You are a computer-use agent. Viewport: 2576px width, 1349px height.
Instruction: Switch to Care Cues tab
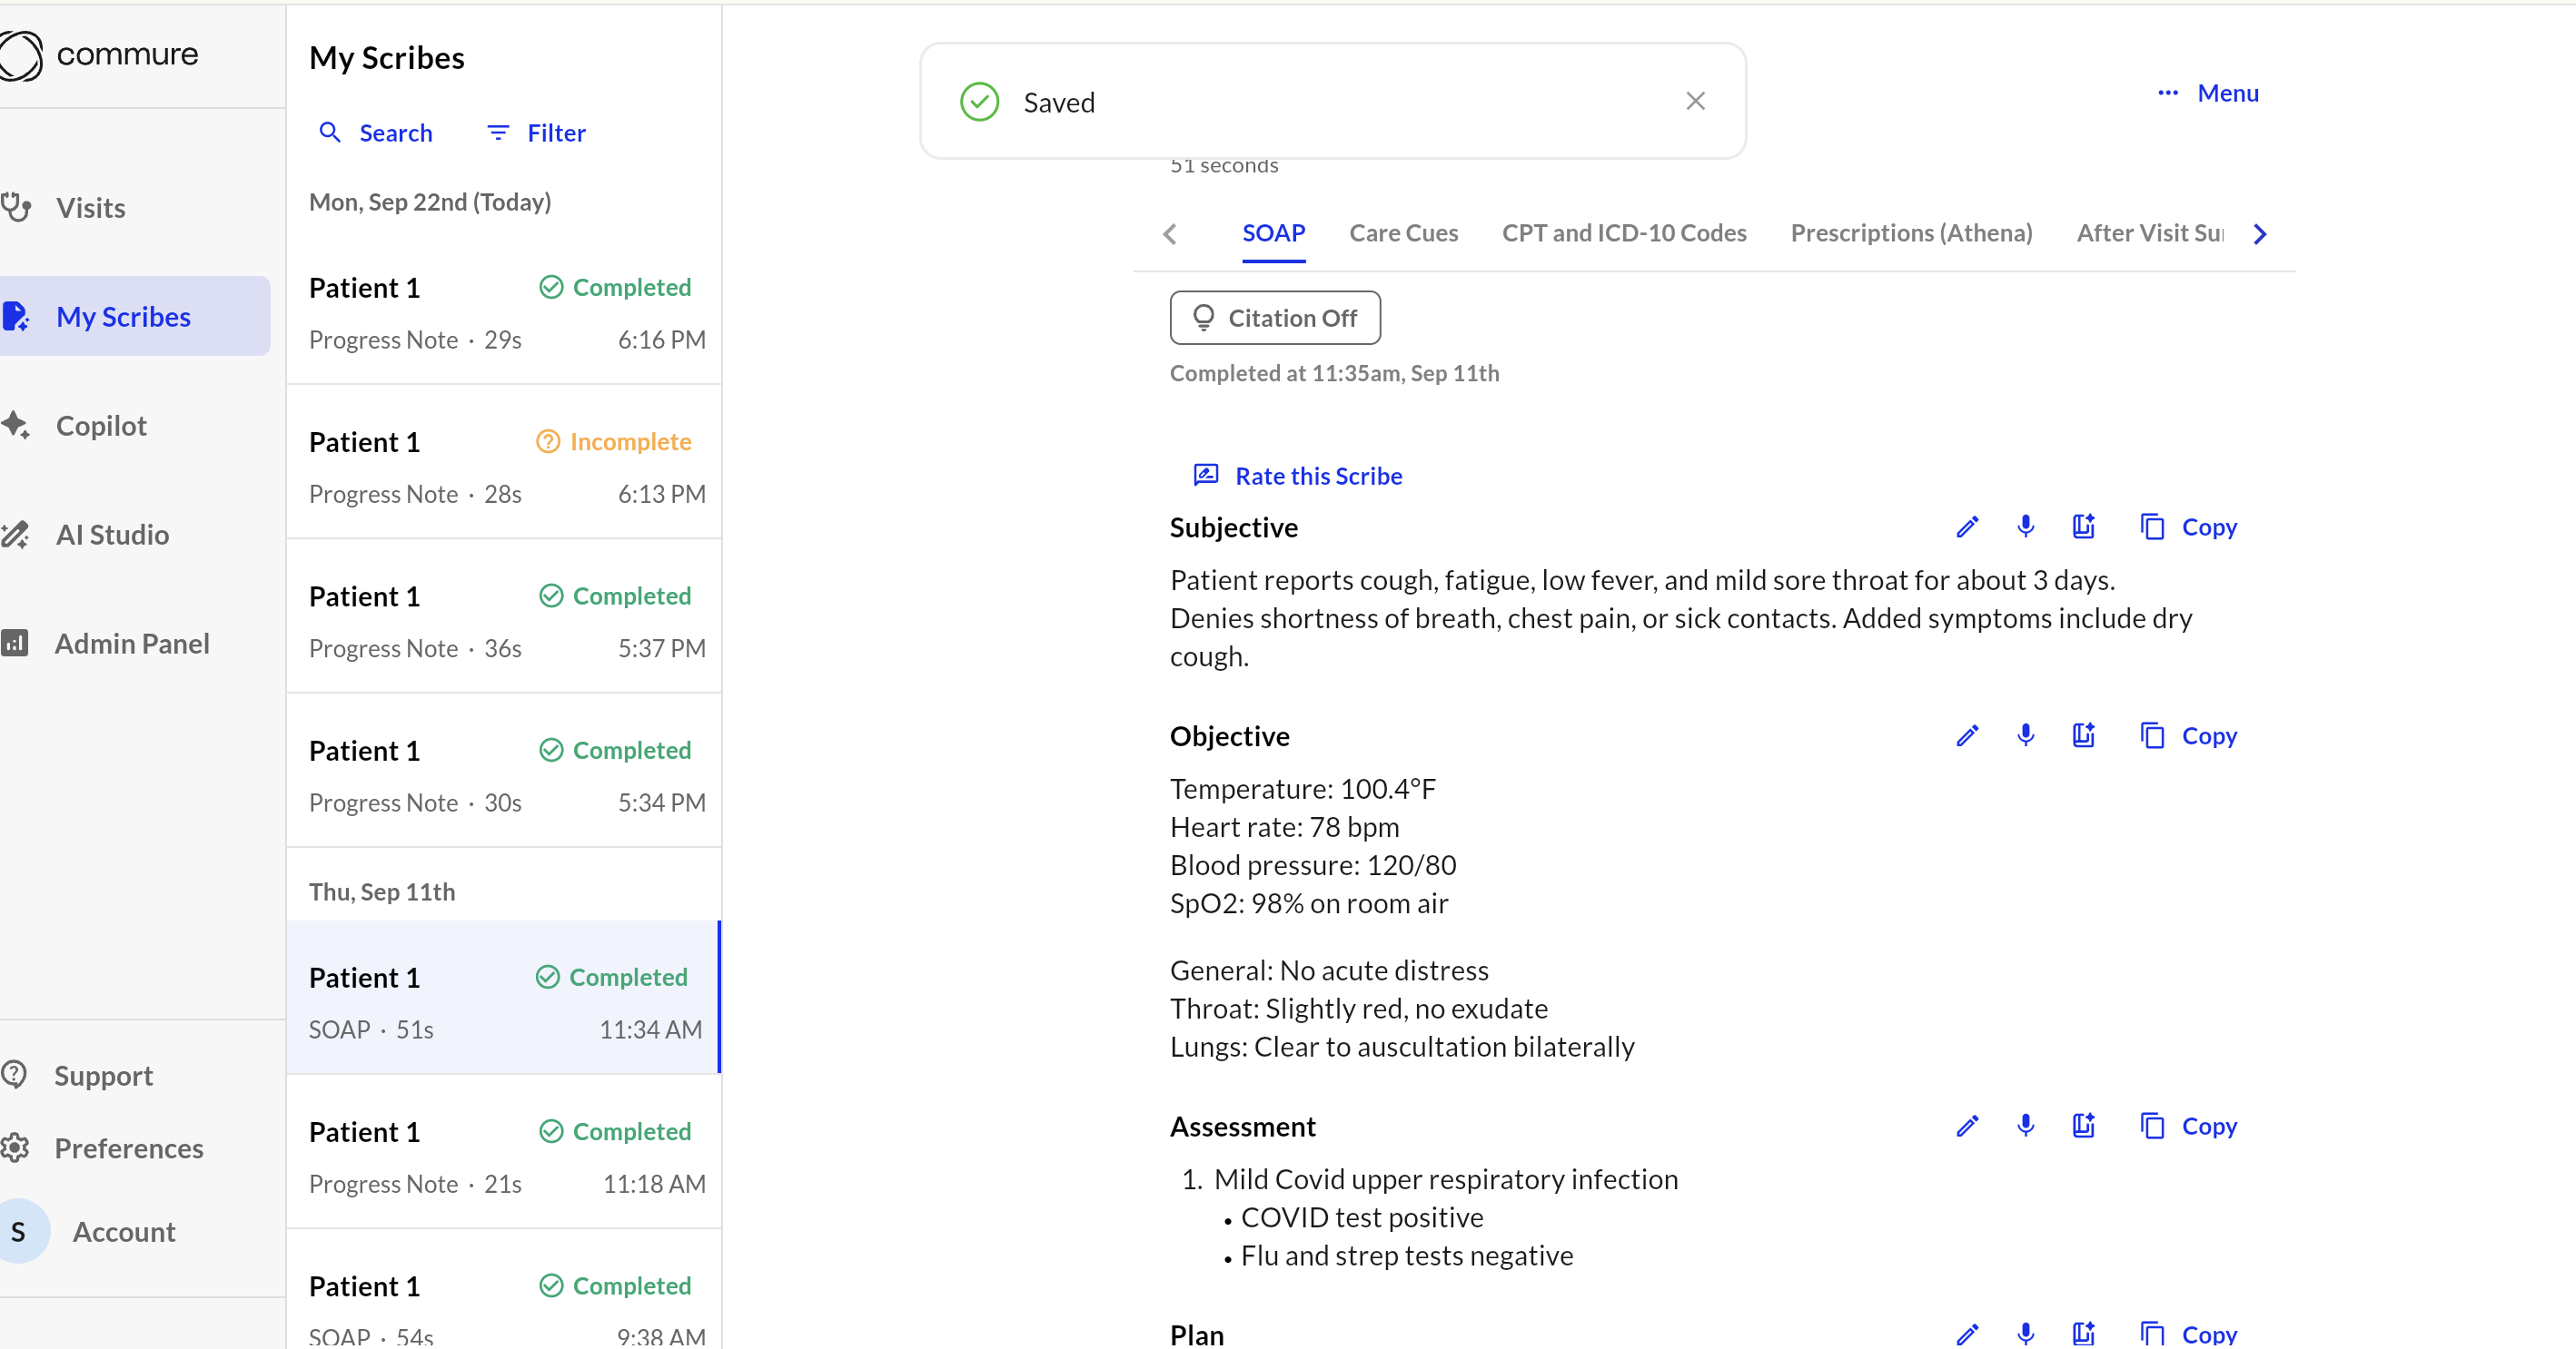point(1403,232)
